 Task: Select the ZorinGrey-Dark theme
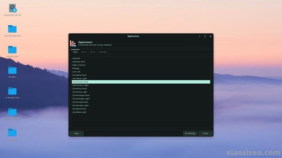(141, 89)
